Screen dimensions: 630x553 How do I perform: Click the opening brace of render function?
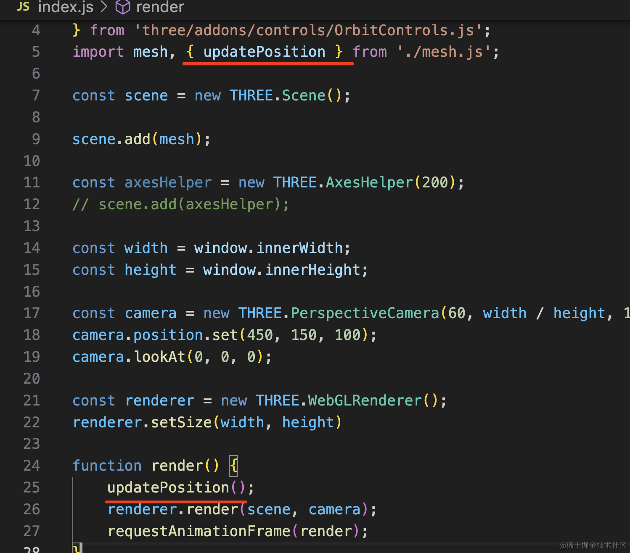coord(234,466)
